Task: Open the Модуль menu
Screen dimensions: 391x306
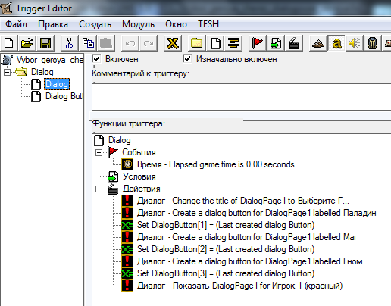Action: click(138, 24)
